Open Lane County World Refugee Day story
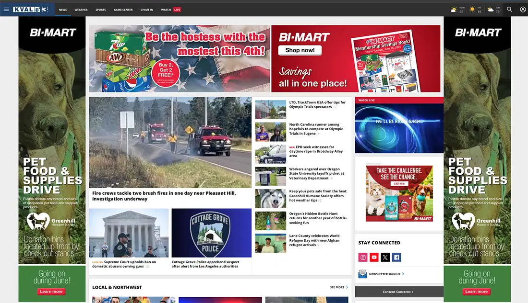528x303 pixels. click(314, 240)
